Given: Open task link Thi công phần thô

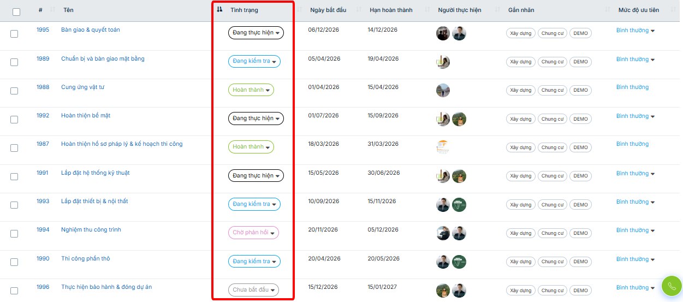Looking at the screenshot, I should 85,258.
